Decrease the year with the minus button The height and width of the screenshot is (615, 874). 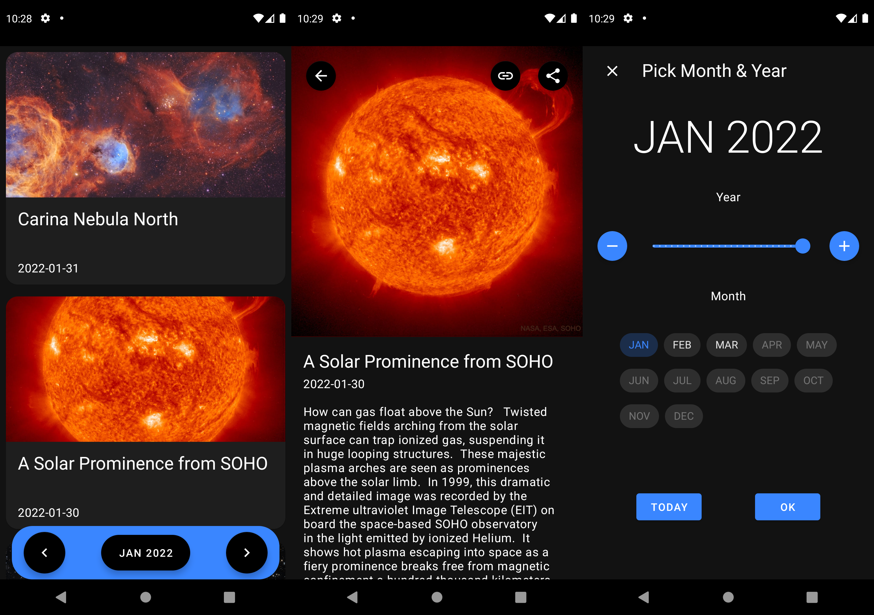click(612, 246)
